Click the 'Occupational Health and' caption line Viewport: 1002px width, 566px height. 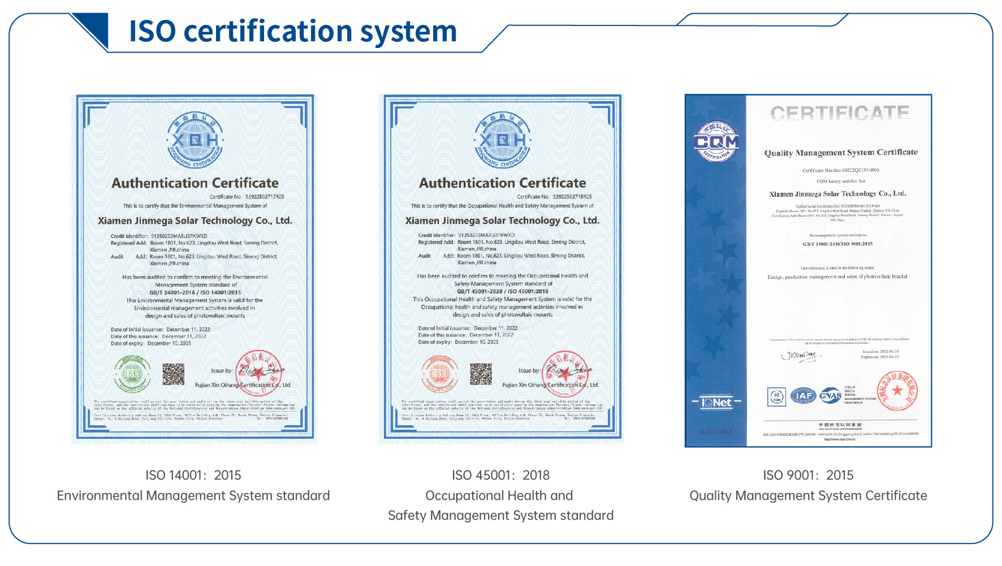(x=499, y=495)
